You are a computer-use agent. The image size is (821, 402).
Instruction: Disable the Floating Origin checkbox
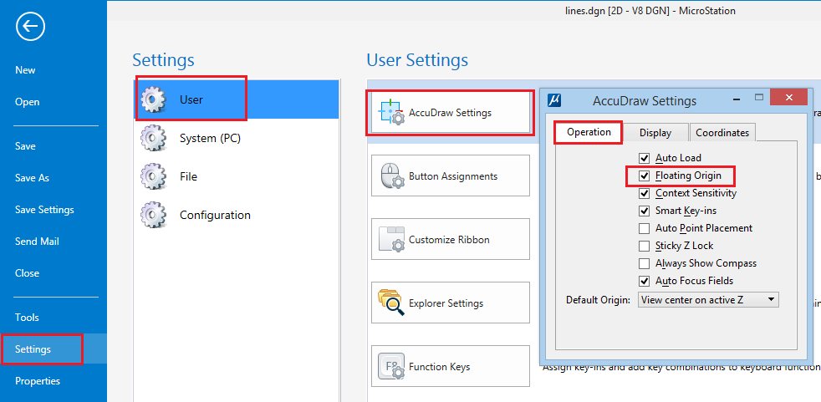644,176
